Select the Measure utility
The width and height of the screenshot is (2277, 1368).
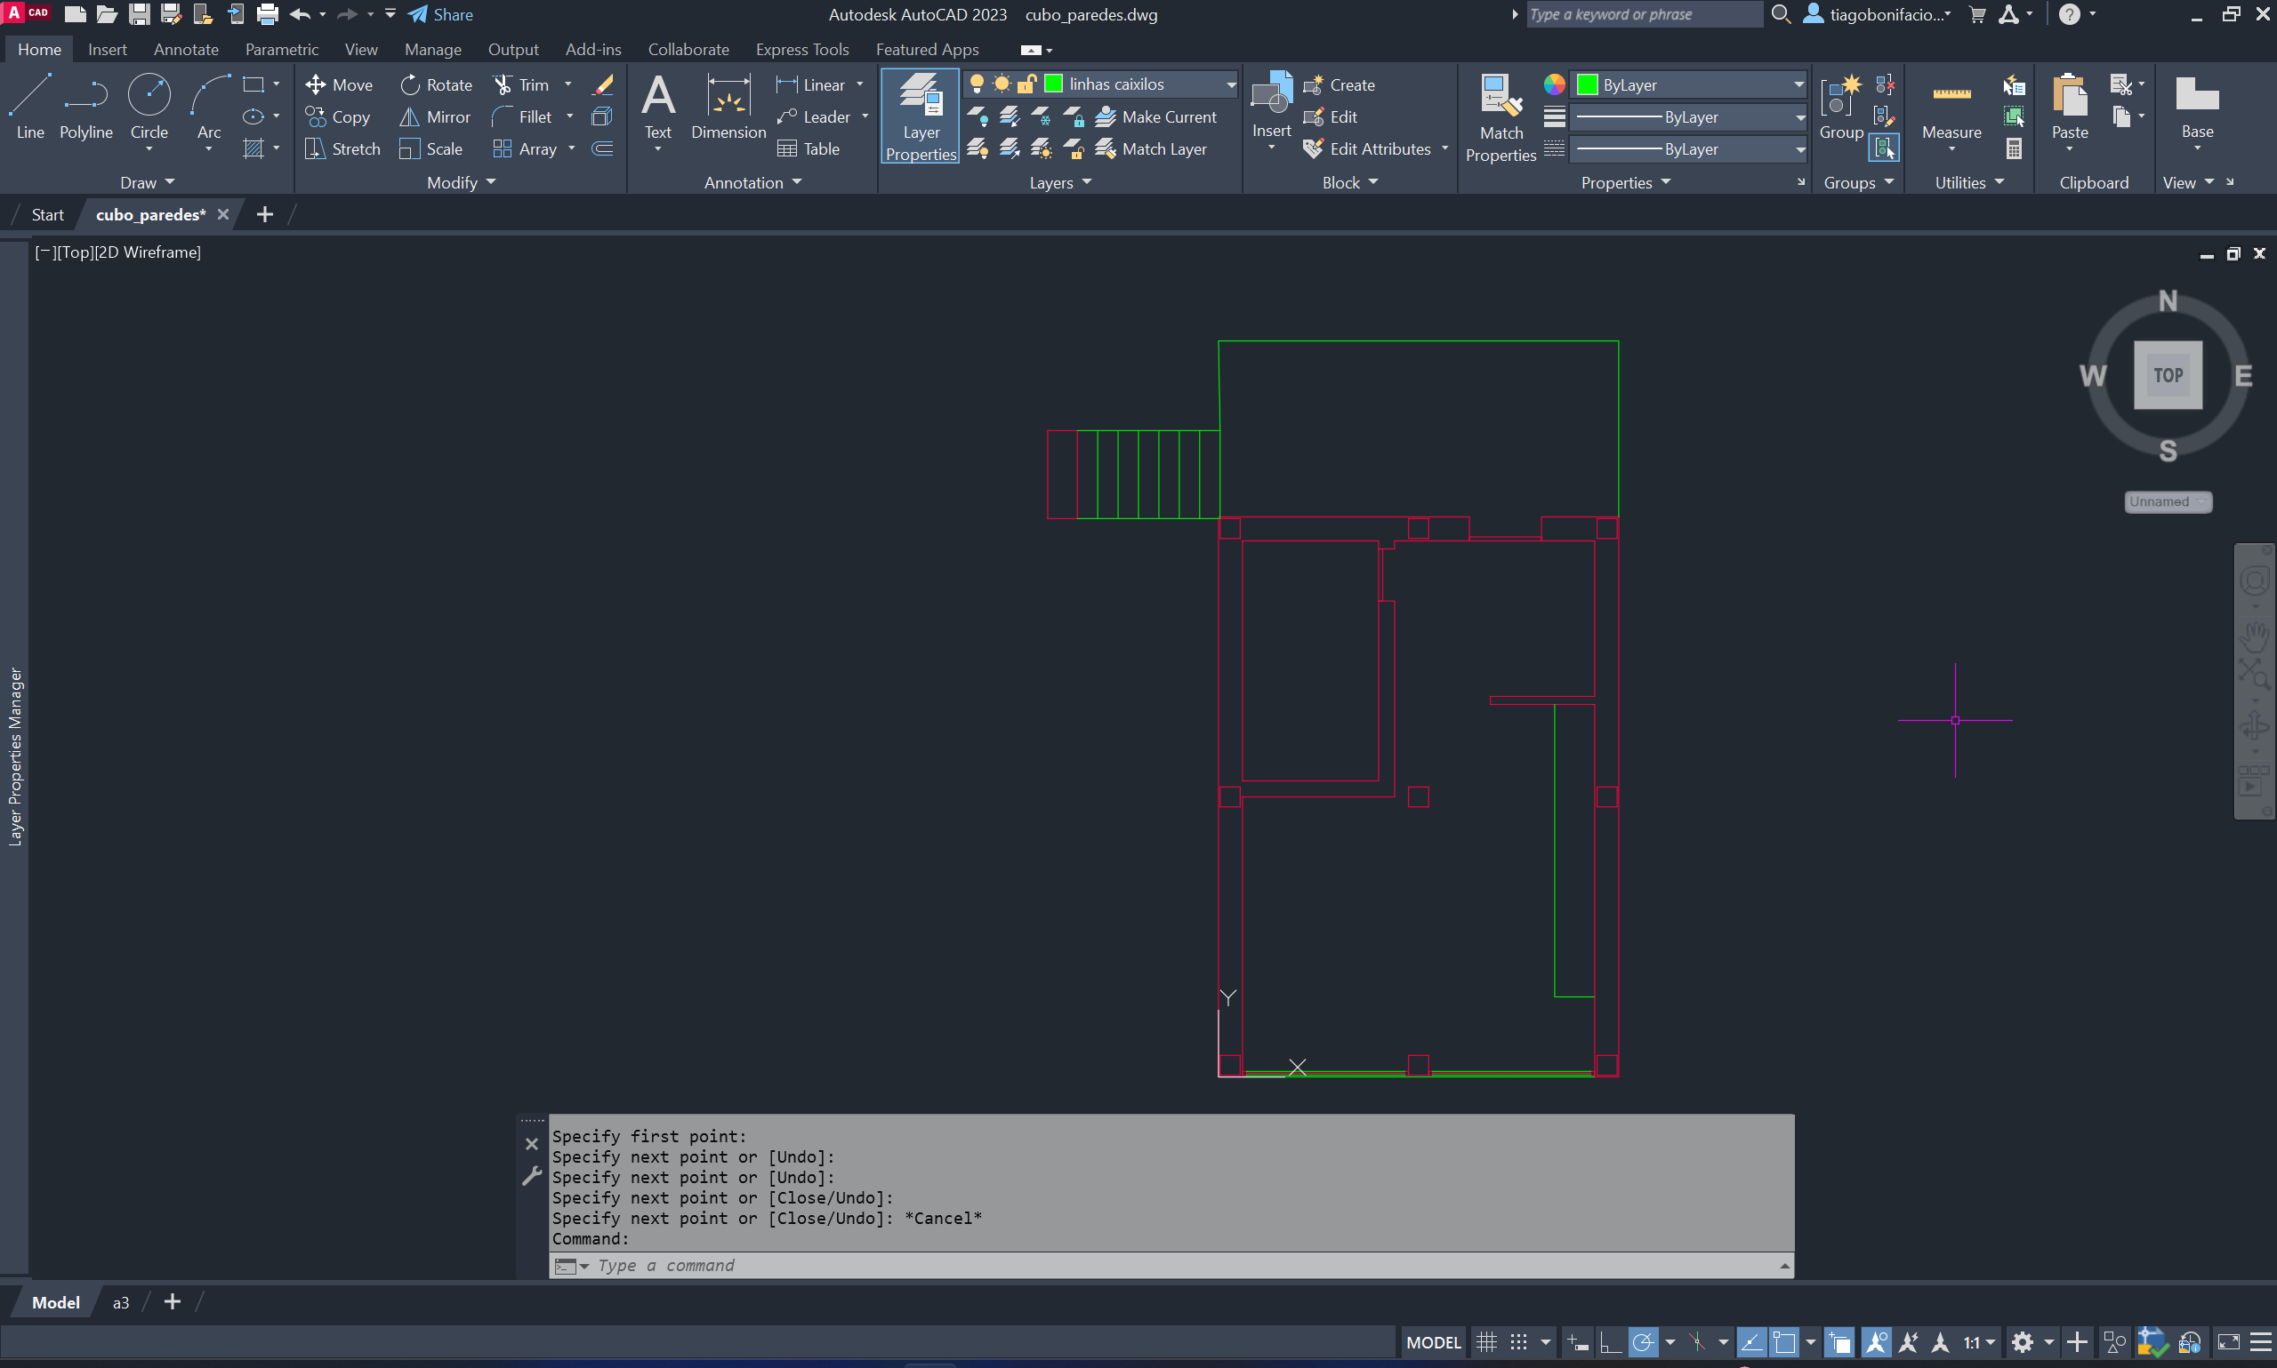[x=1951, y=108]
